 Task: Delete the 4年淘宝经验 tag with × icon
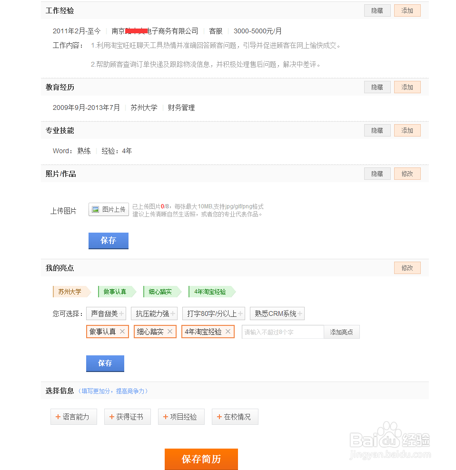click(228, 332)
